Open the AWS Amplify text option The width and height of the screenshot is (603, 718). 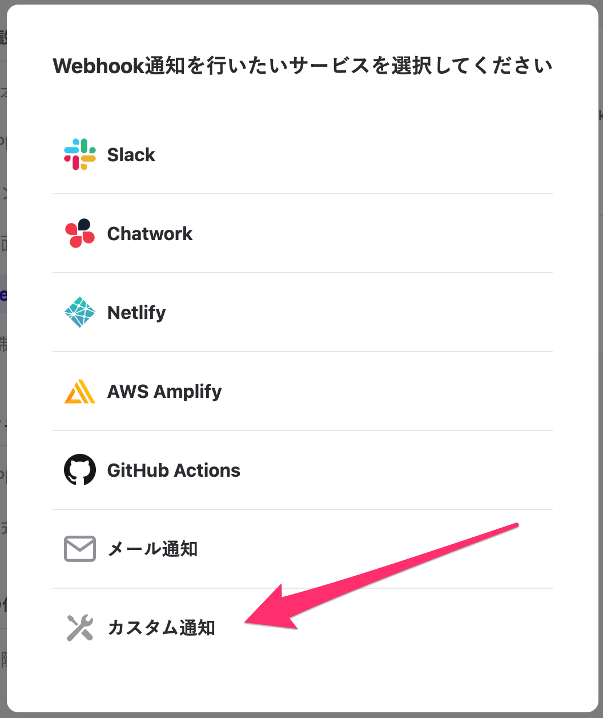pyautogui.click(x=164, y=392)
